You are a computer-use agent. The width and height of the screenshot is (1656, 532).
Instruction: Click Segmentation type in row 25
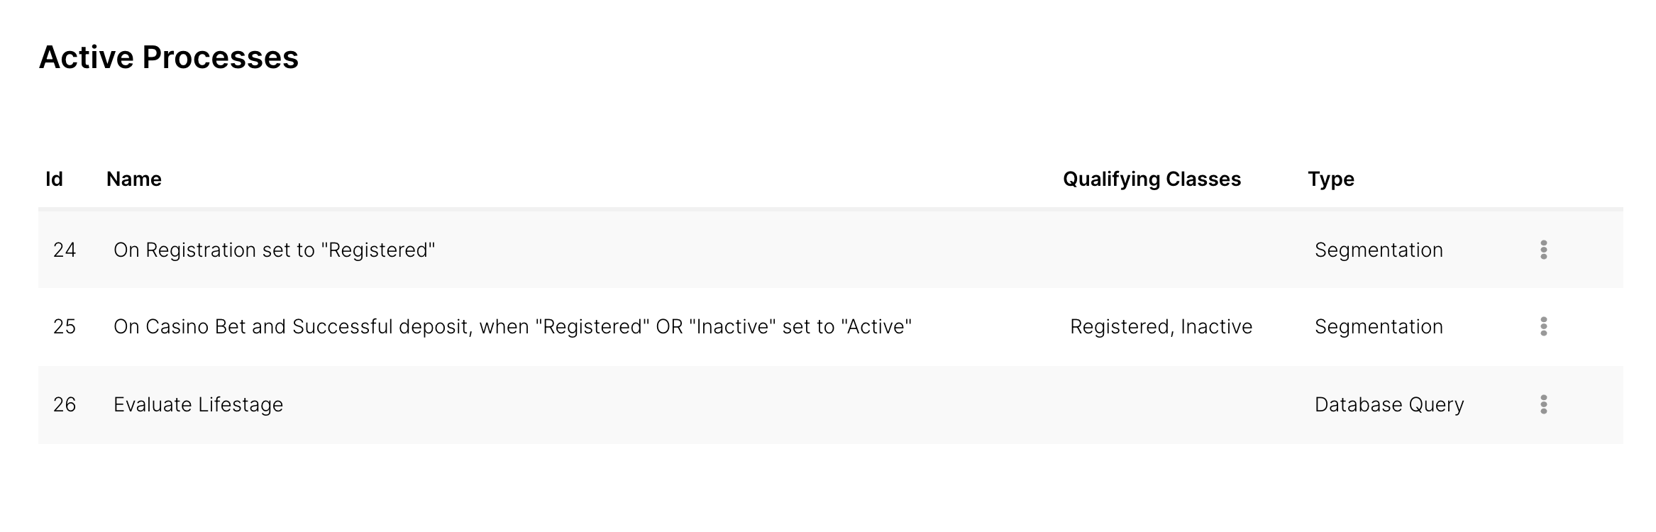click(1378, 326)
